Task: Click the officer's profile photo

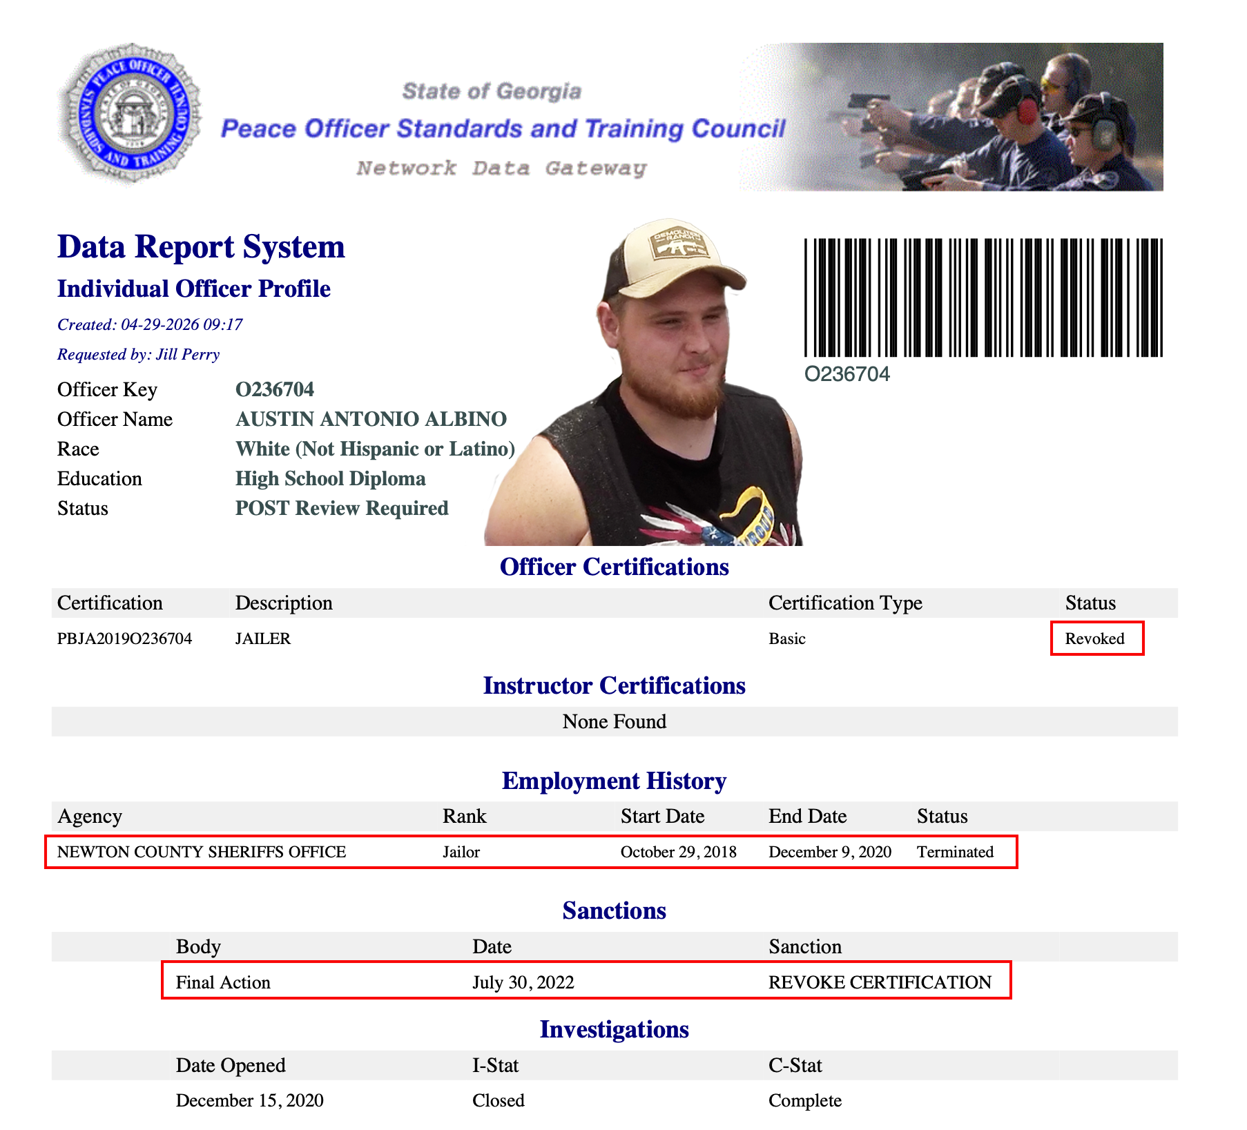Action: (x=644, y=382)
